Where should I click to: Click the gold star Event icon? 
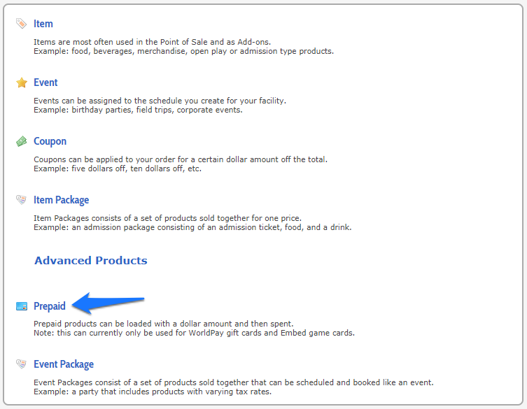tap(22, 82)
